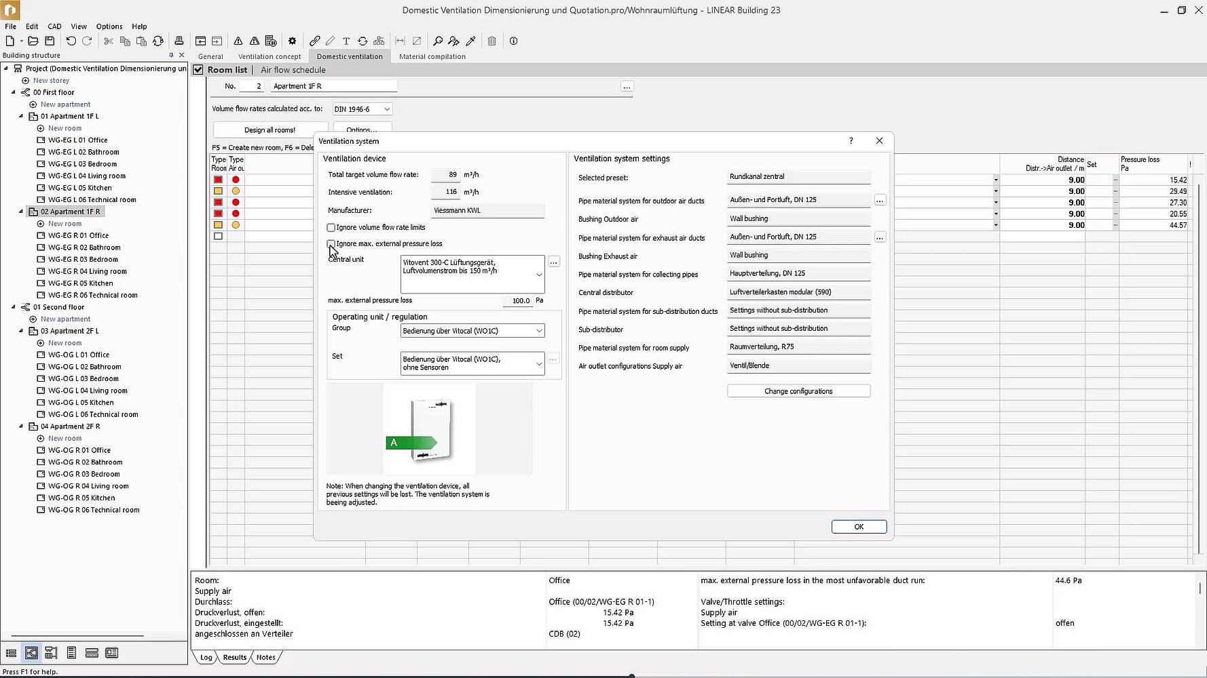Collapse the 01 Second floor tree node
Viewport: 1207px width, 678px height.
point(13,307)
